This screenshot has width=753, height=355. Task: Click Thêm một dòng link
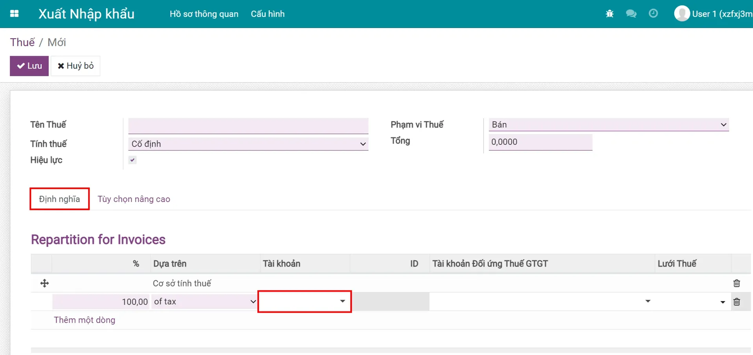tap(85, 320)
